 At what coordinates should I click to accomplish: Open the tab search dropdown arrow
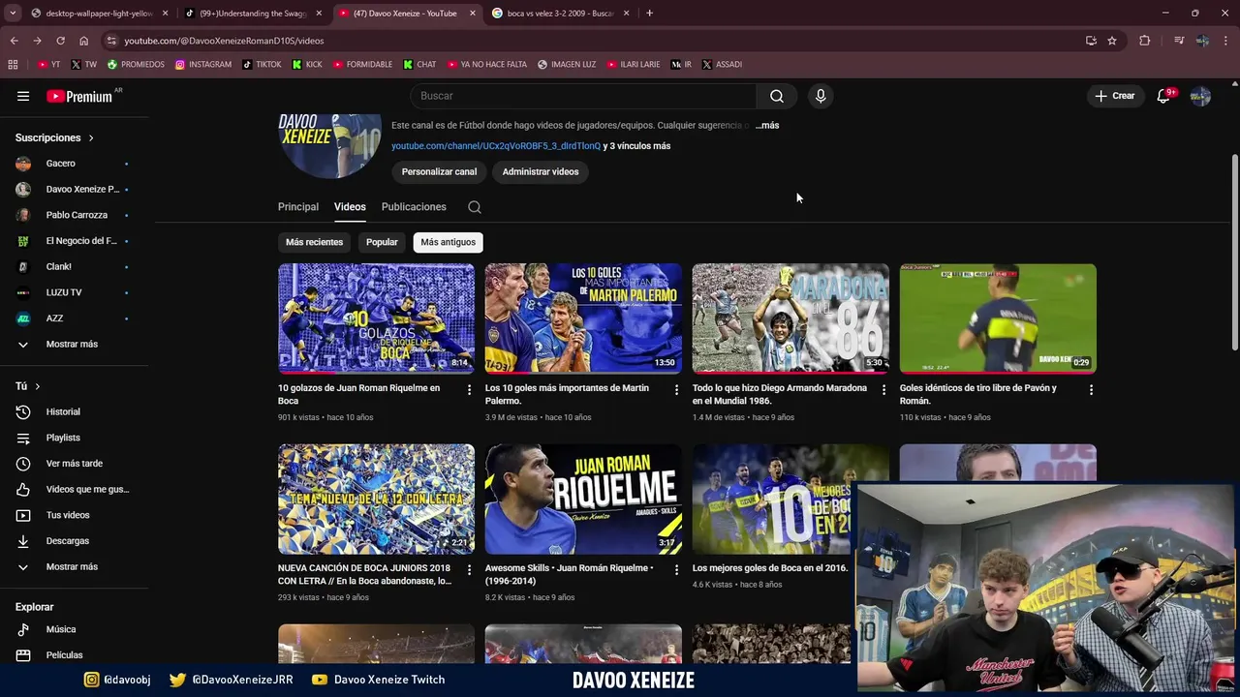click(13, 14)
